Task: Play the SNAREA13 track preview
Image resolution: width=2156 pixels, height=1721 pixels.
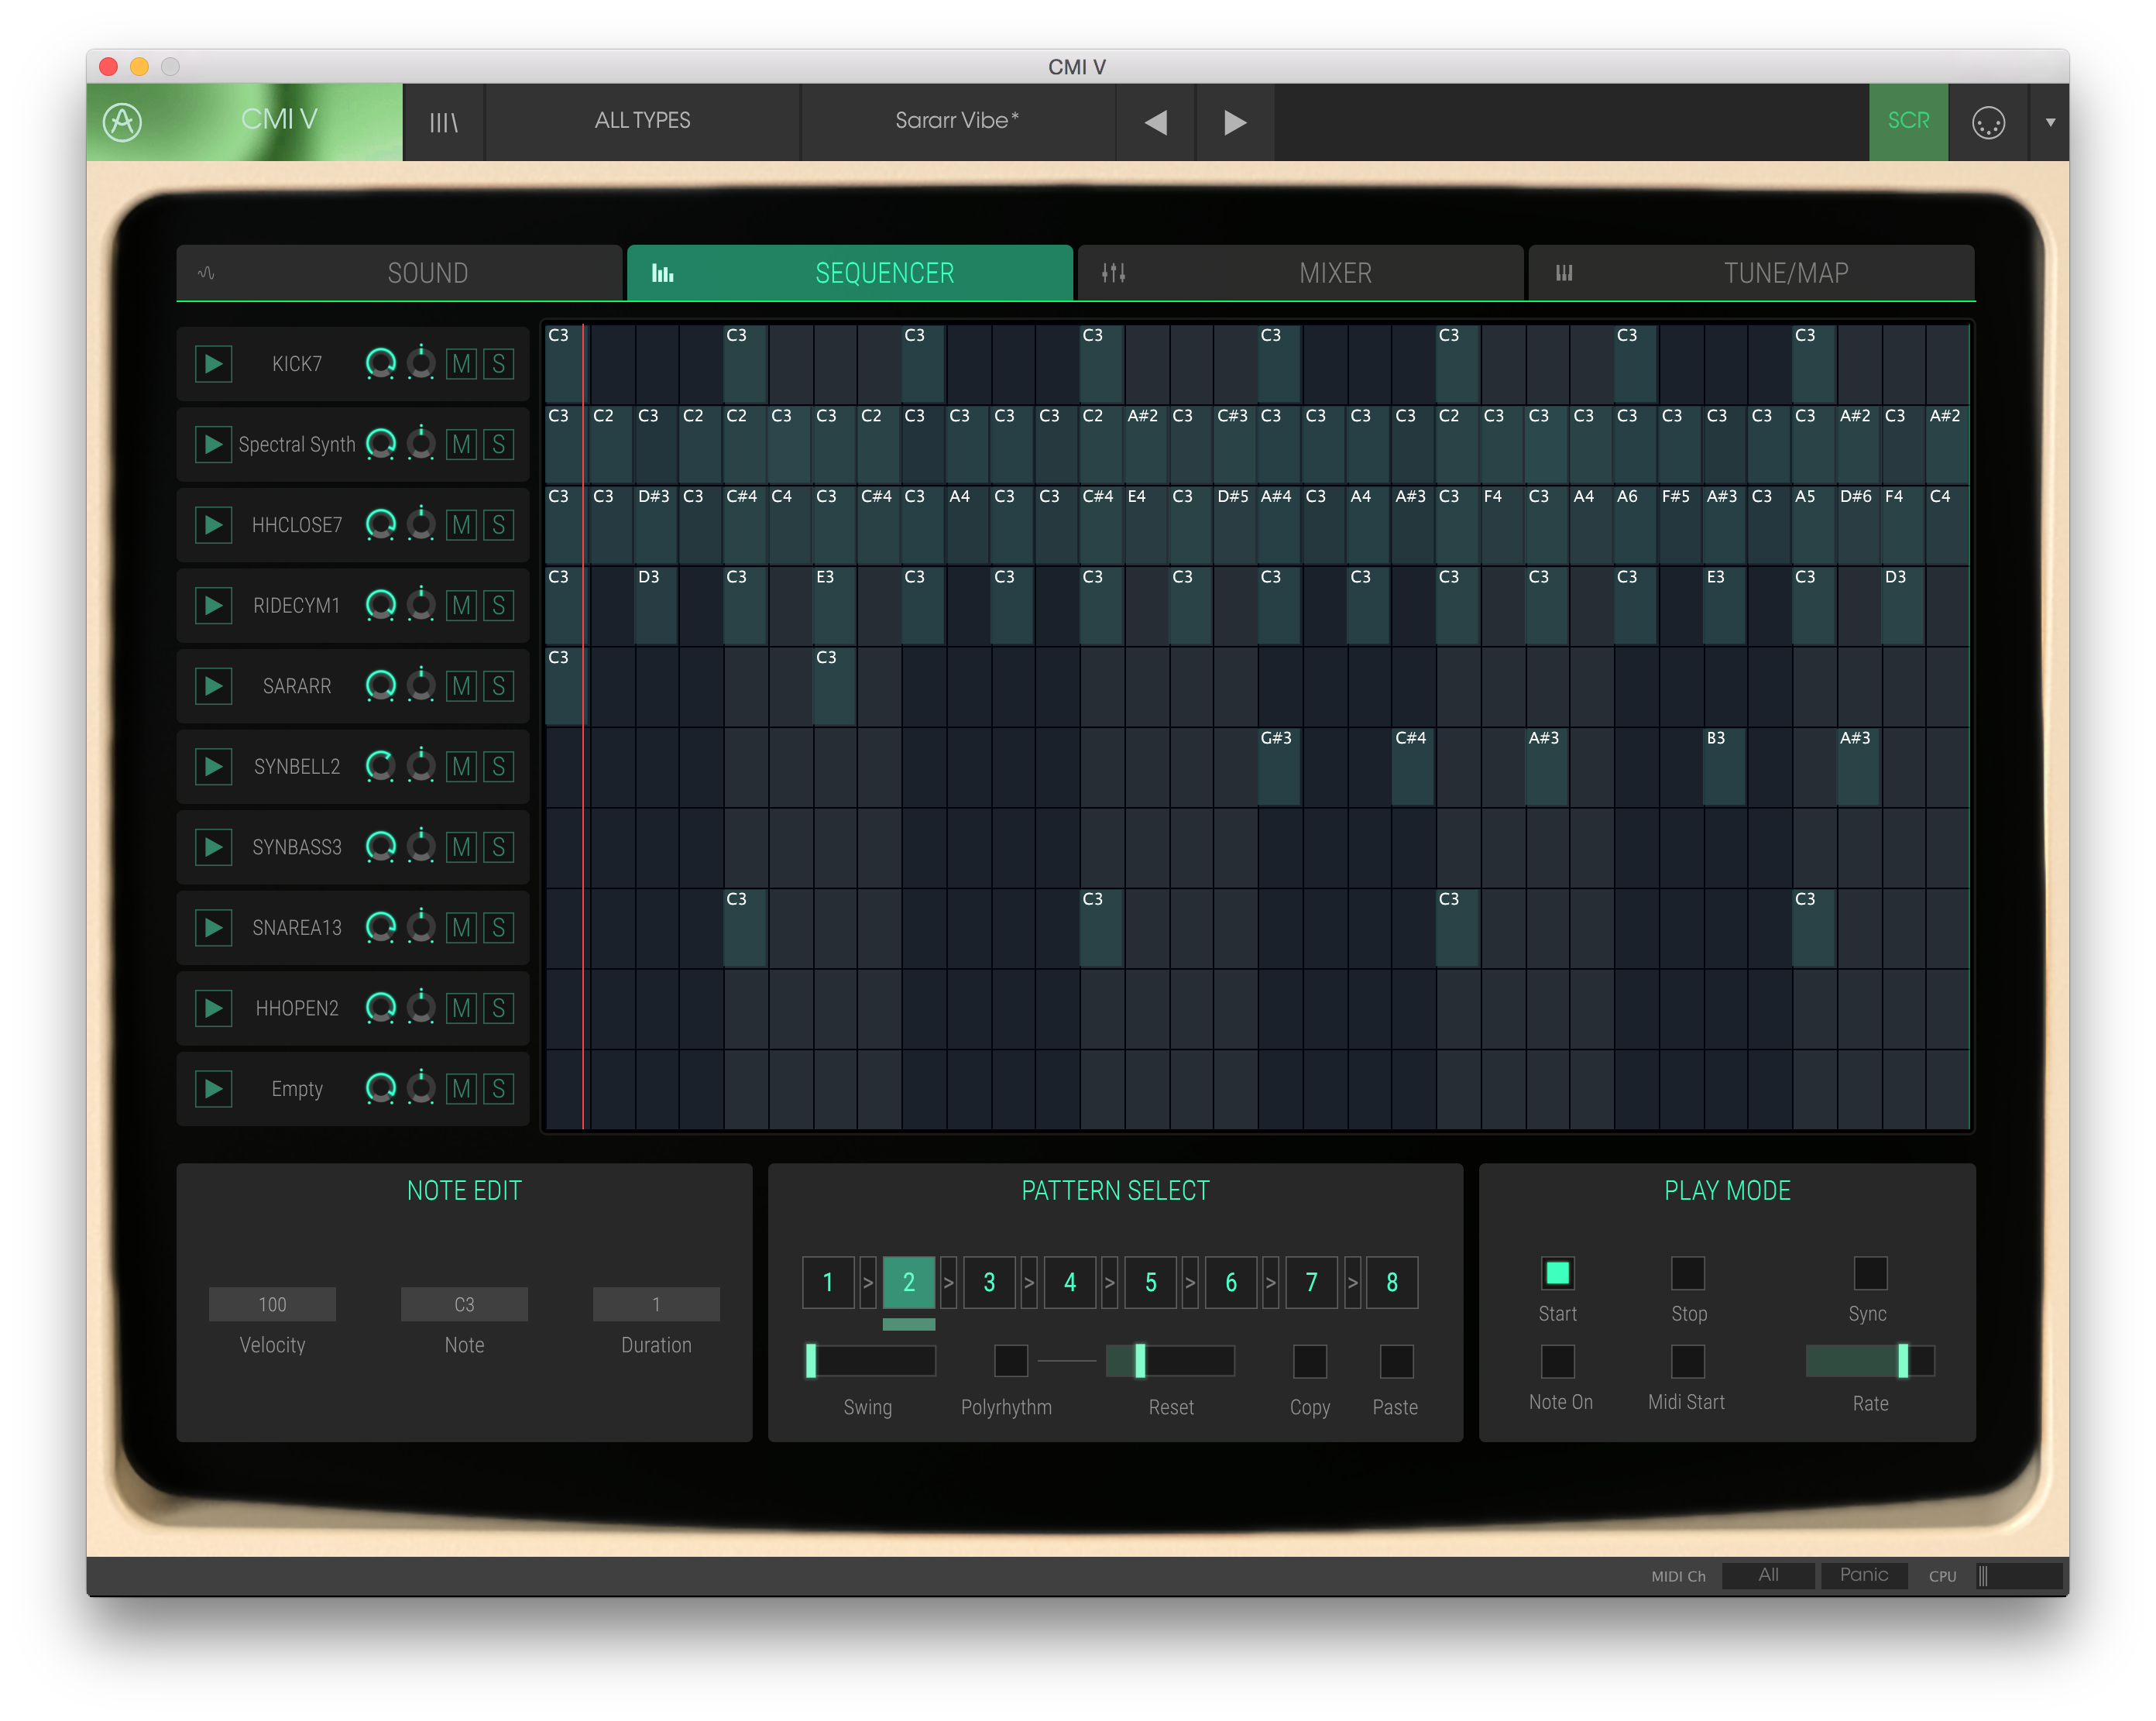Action: tap(213, 928)
